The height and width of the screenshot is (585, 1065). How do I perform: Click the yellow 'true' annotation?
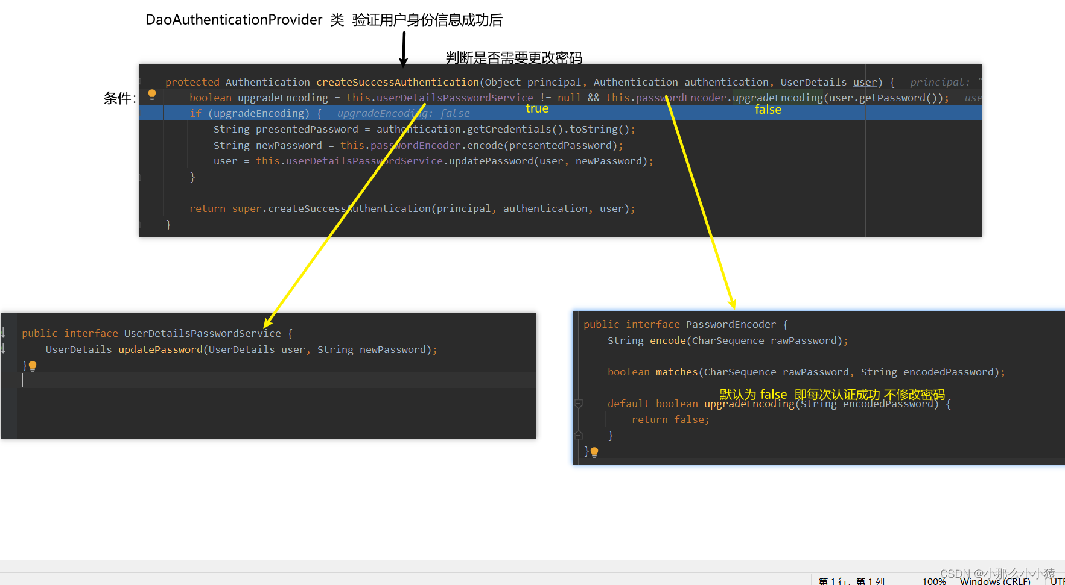tap(537, 108)
